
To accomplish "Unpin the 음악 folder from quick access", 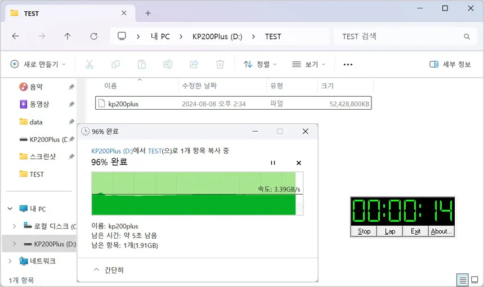I will coord(71,87).
